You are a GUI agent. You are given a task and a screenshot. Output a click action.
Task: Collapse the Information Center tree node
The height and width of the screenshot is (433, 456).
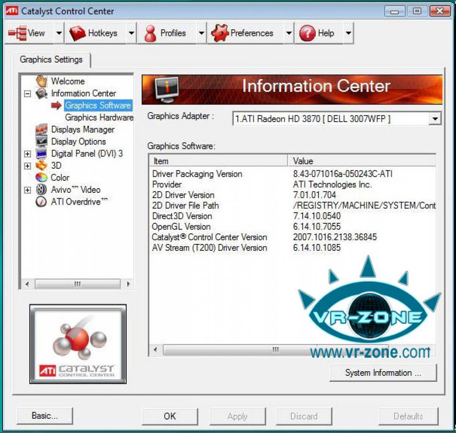pos(28,94)
